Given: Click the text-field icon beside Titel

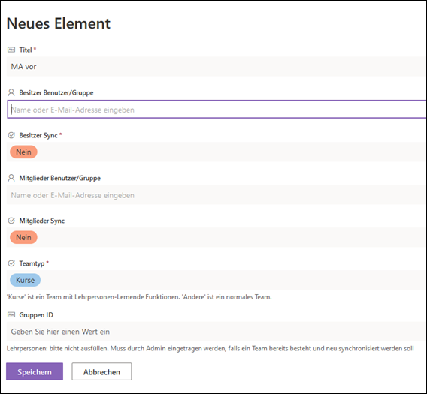Looking at the screenshot, I should point(11,50).
